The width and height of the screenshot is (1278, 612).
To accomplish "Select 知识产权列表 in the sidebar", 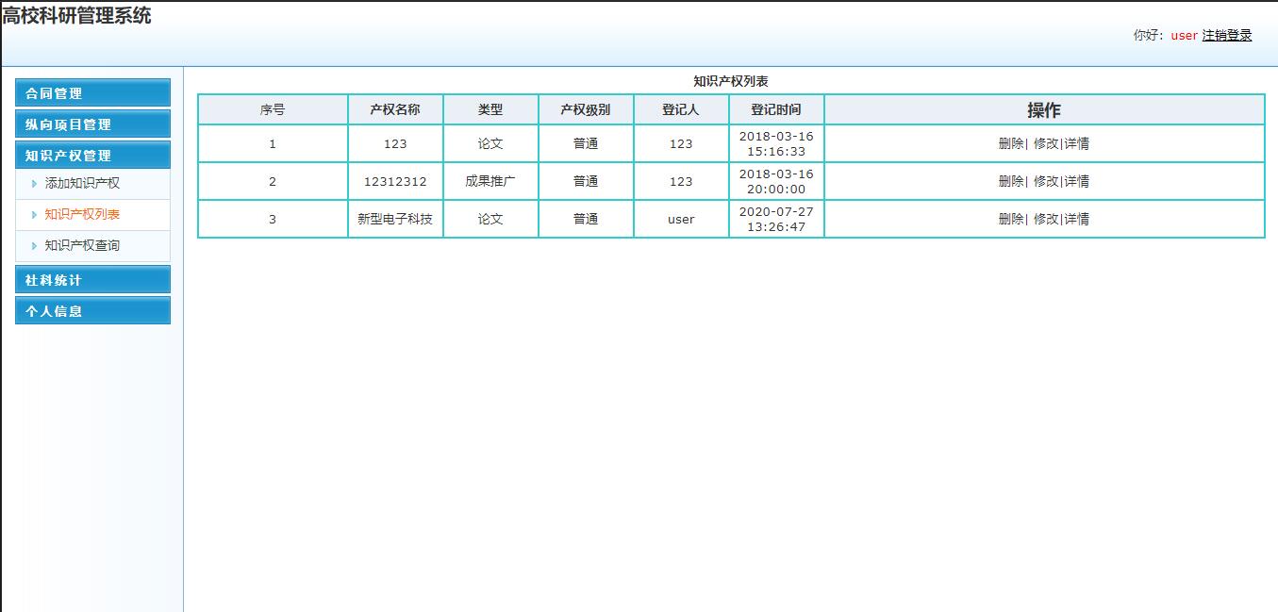I will click(x=84, y=213).
